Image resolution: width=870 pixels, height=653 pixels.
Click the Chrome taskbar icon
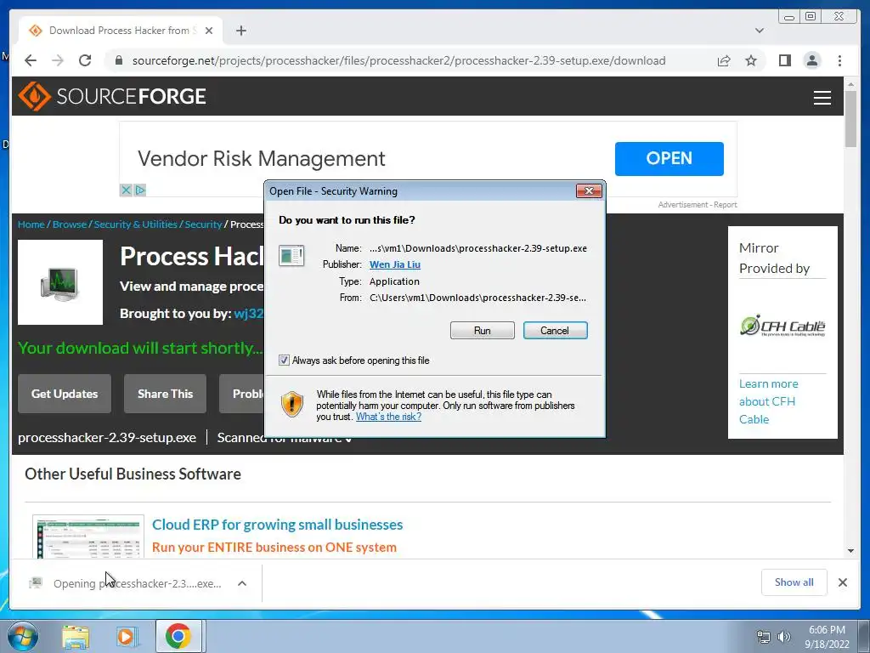tap(178, 636)
